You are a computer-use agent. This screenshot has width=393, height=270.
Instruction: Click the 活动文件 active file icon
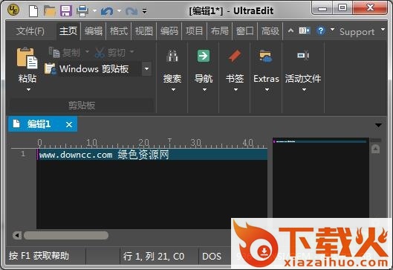pos(303,55)
